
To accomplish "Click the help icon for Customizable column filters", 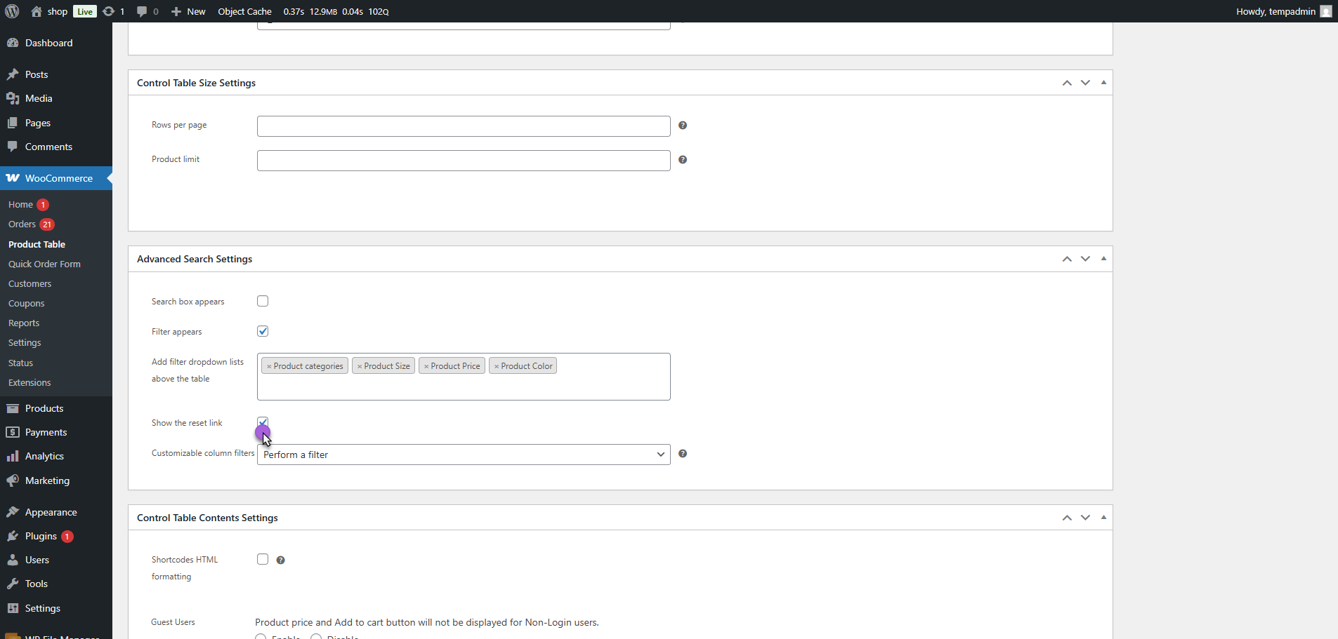I will coord(683,454).
